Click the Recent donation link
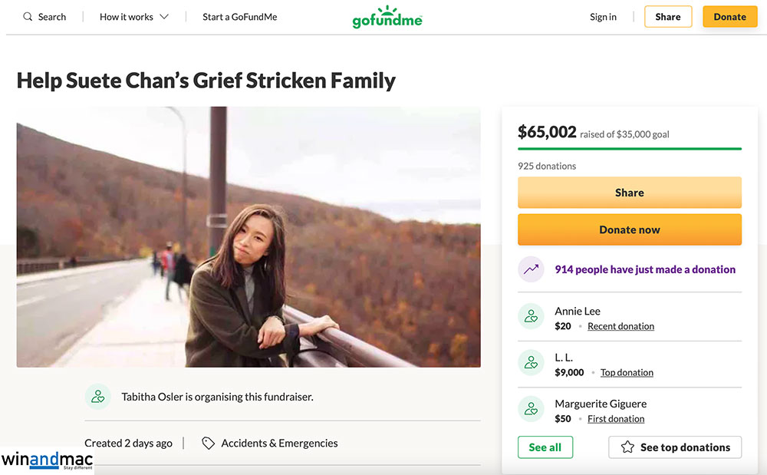 pyautogui.click(x=621, y=326)
